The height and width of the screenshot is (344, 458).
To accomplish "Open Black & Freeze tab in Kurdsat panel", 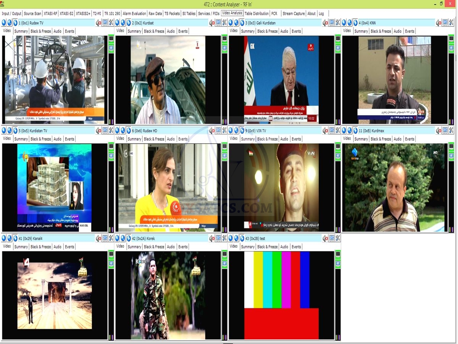I will click(154, 31).
